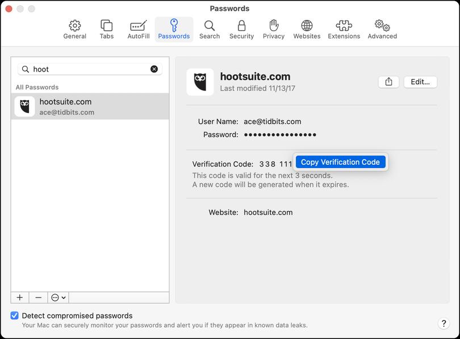
Task: Add a new password with plus button
Action: [20, 298]
